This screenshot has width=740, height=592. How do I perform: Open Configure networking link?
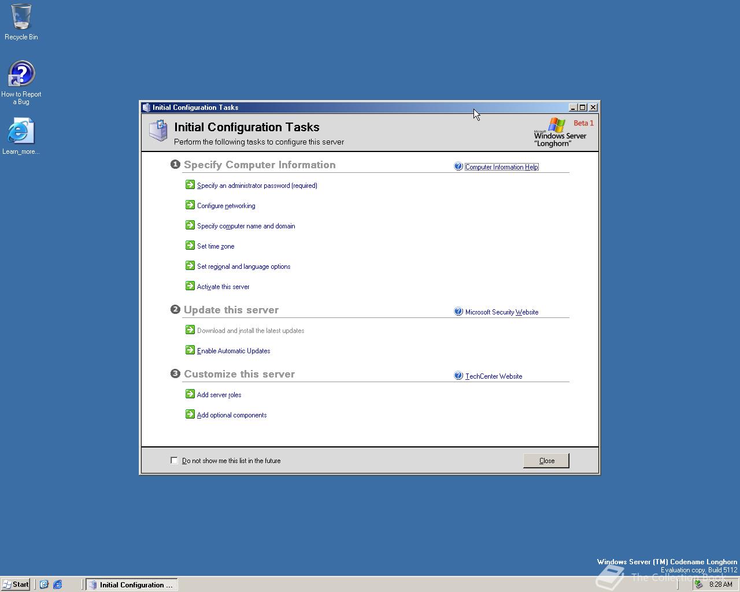[x=226, y=206]
